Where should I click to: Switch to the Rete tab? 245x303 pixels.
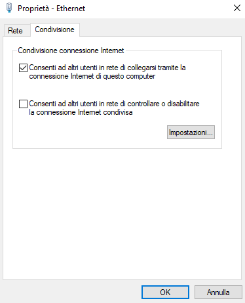15,31
